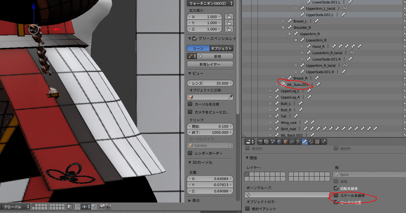Click the grease pencil browse pencil icon

[192, 56]
